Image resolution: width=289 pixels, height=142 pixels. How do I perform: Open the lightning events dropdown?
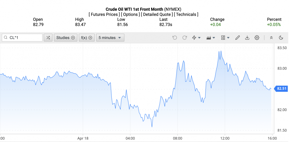click(x=196, y=38)
